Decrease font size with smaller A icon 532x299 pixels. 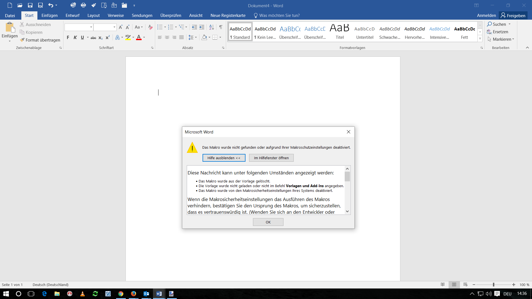pyautogui.click(x=127, y=27)
